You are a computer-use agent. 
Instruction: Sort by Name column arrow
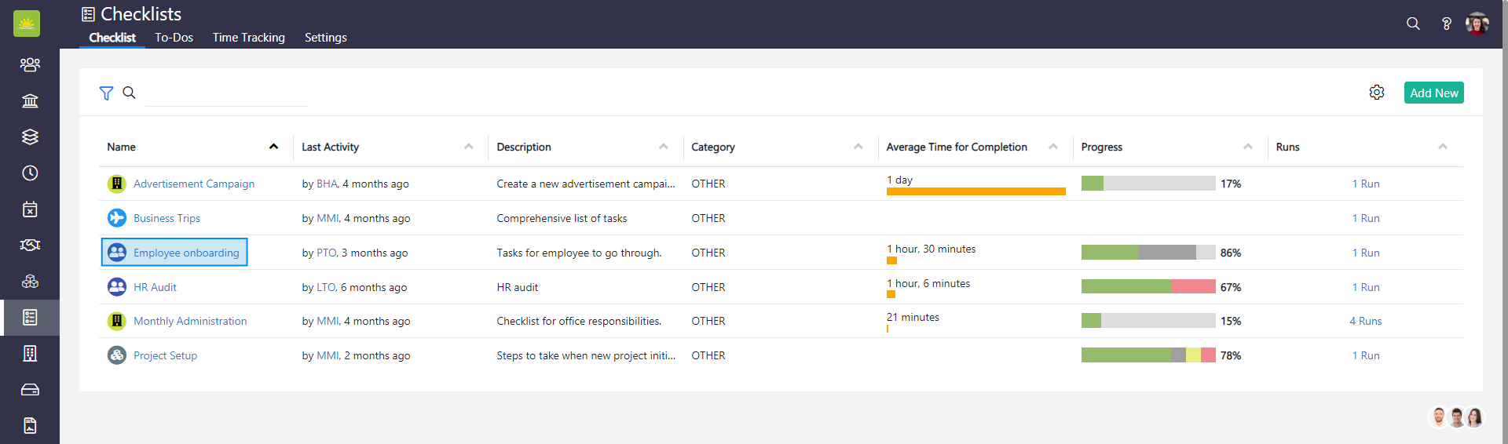tap(273, 147)
